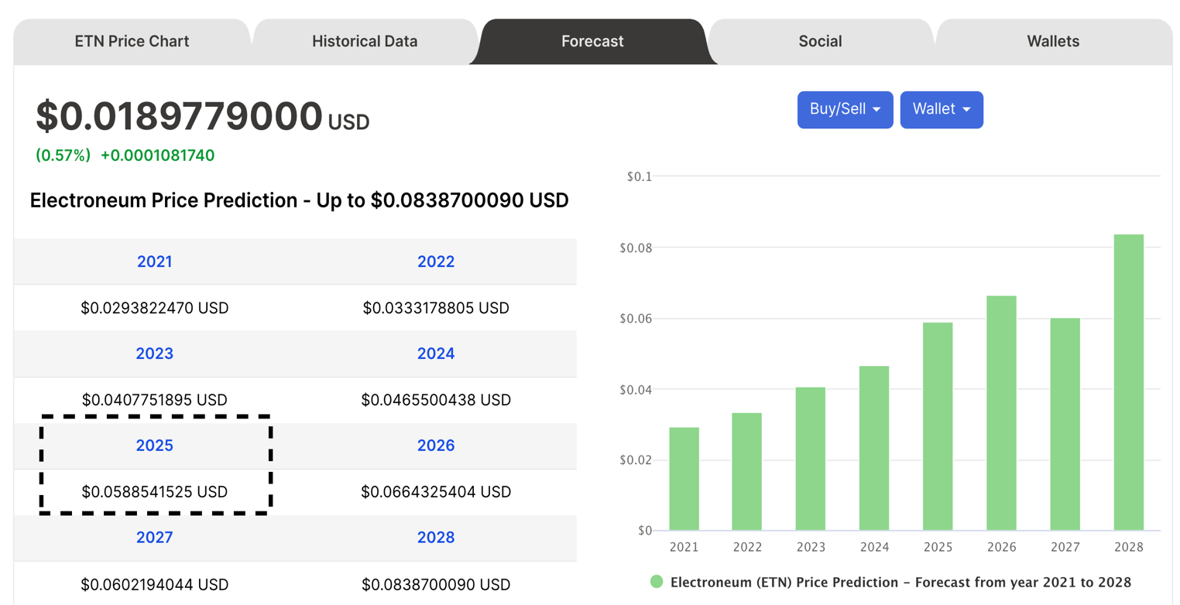Click the $0.0407751895 USD value

(x=155, y=400)
